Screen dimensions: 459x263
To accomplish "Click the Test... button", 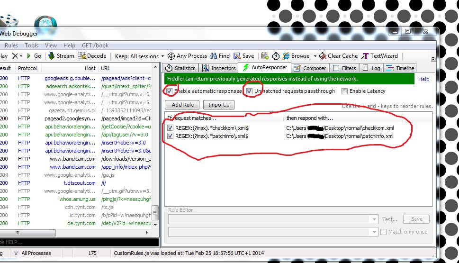I will [x=390, y=219].
